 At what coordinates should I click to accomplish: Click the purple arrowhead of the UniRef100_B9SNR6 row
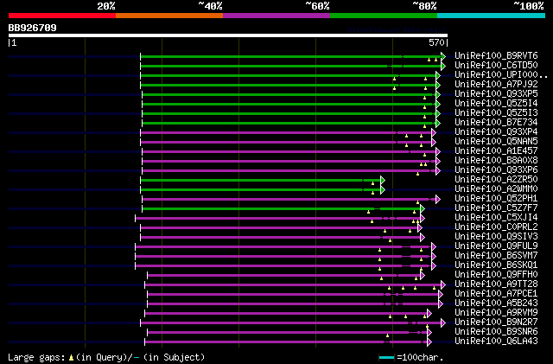coord(429,333)
